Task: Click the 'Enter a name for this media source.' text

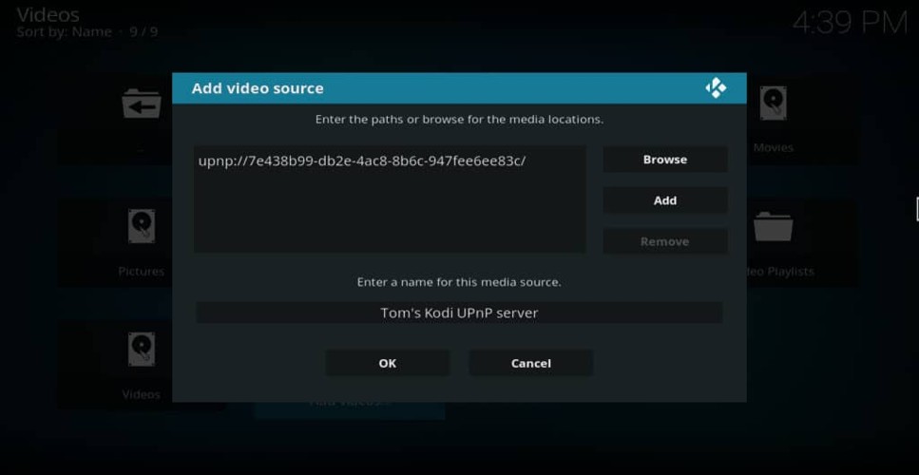Action: 459,282
